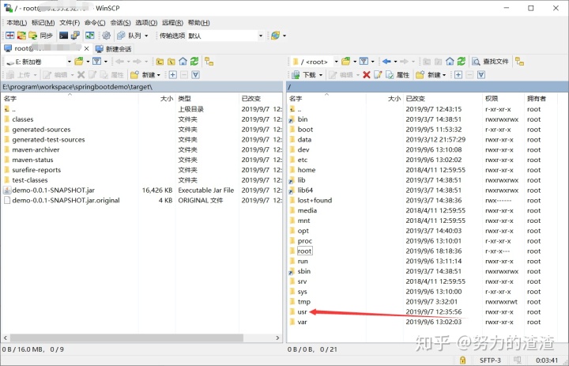Viewport: 569px width, 366px height.
Task: Click remote rename icon
Action: pyautogui.click(x=378, y=75)
